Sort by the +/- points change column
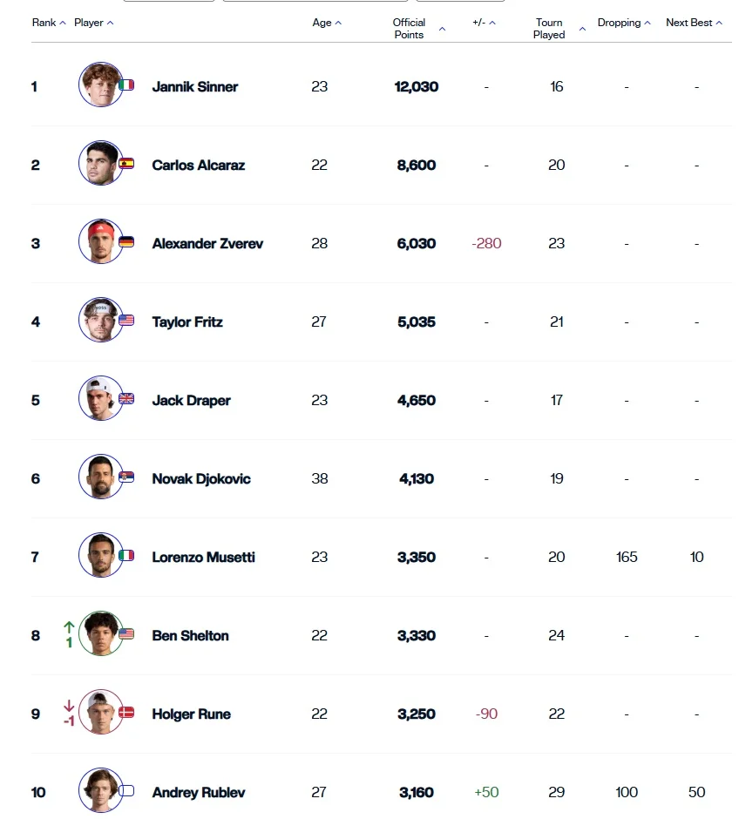 coord(484,23)
